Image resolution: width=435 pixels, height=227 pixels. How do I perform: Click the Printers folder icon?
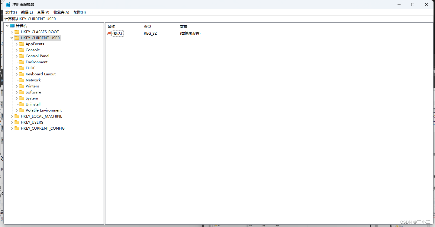click(x=22, y=86)
